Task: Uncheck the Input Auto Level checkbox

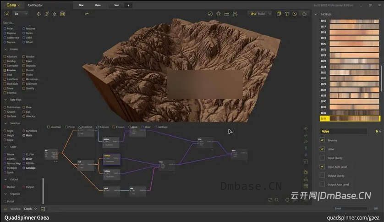Action: [x=322, y=166]
